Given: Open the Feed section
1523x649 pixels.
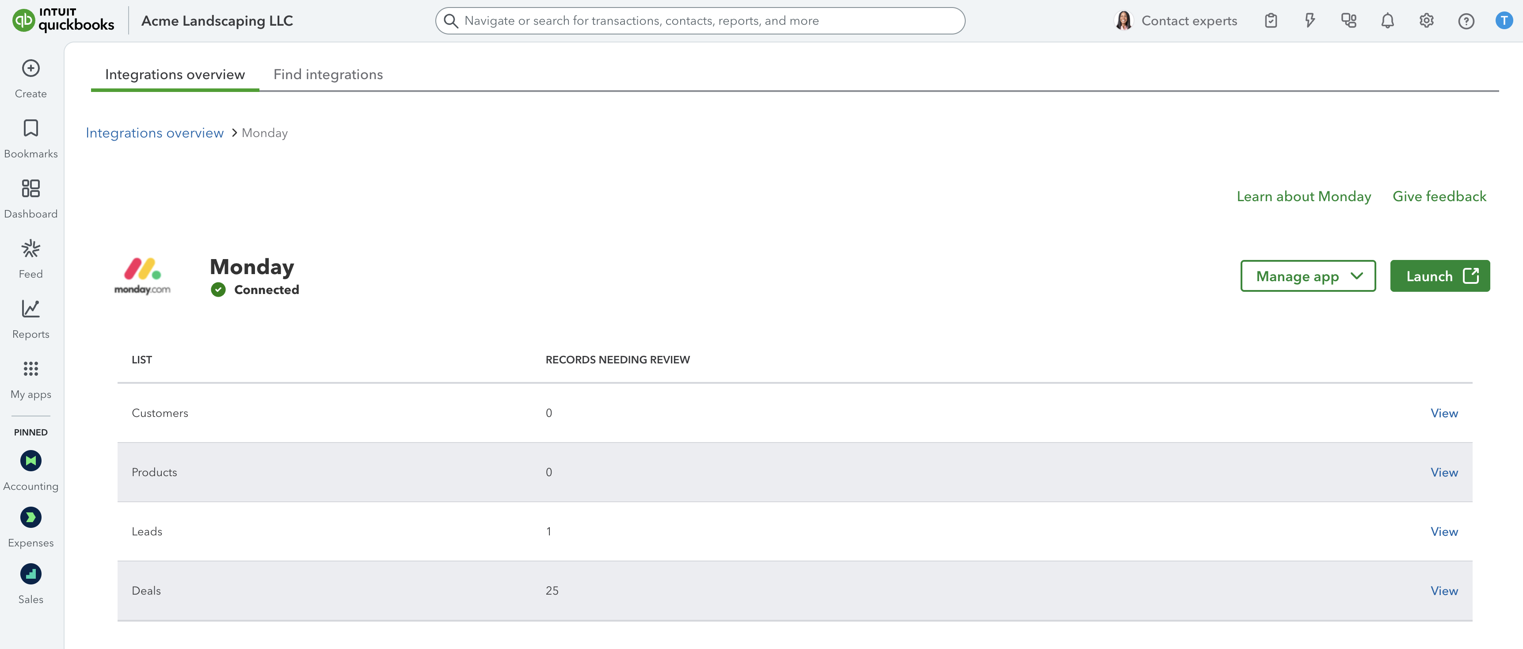Looking at the screenshot, I should click(31, 260).
